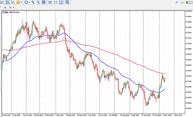The width and height of the screenshot is (193, 117).
Task: Click the zoom out magnifier
Action: coord(38,2)
